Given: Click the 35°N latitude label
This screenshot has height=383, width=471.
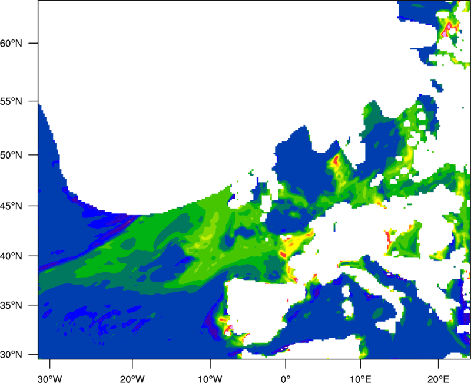Looking at the screenshot, I should 11,305.
